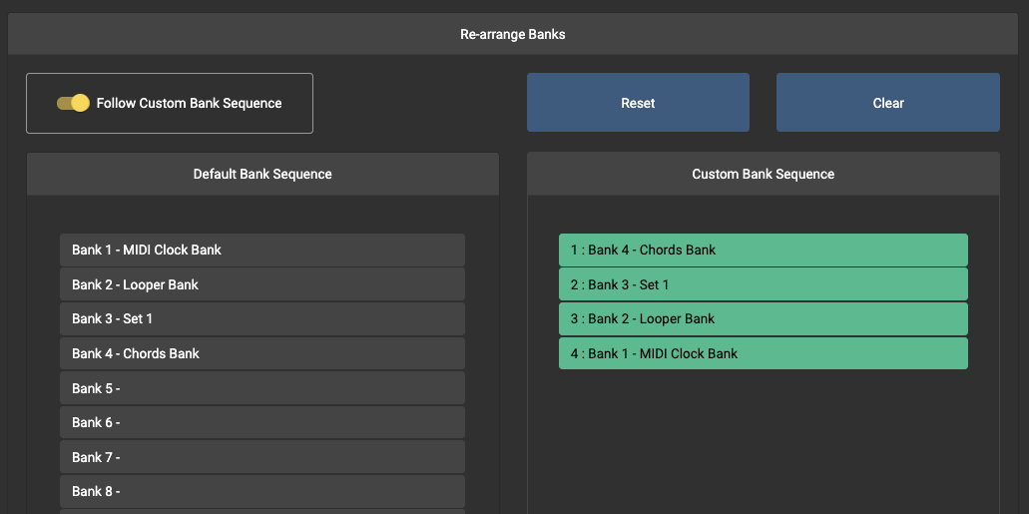The width and height of the screenshot is (1029, 514).
Task: Click the Re-arrange Banks title bar
Action: click(513, 34)
